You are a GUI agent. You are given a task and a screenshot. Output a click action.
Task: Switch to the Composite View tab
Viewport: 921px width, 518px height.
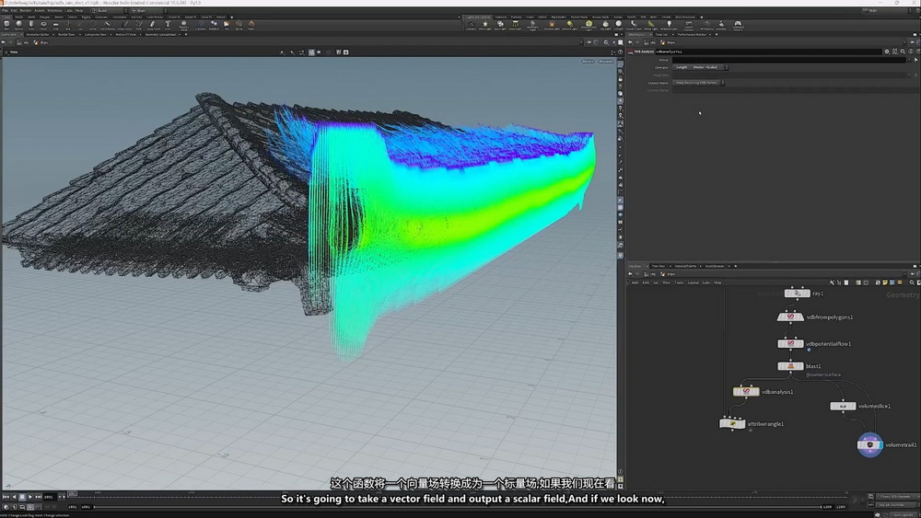[95, 35]
